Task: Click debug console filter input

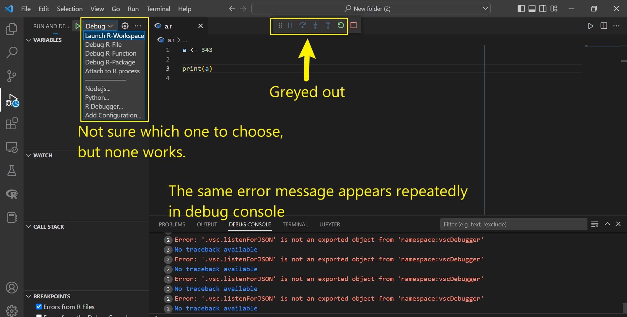Action: tap(514, 224)
